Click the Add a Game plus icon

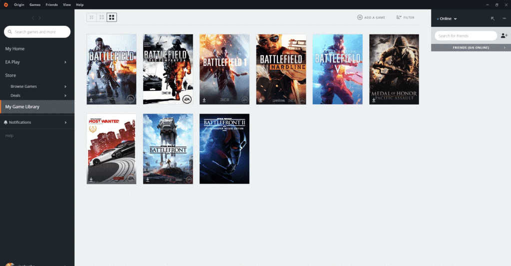360,17
